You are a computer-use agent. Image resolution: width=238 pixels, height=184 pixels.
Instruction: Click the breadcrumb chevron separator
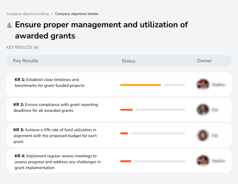click(x=52, y=14)
